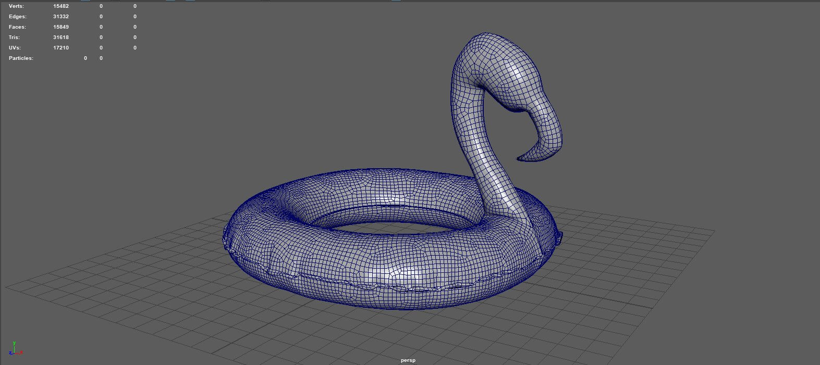Click the vertex count value 15482
Screen dimensions: 820x365
point(61,6)
